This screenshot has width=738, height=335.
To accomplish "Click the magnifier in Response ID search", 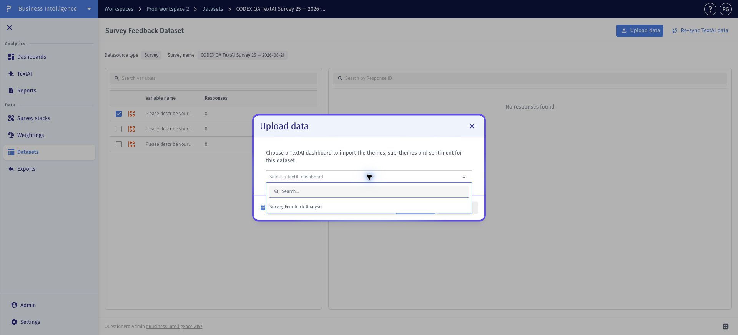I will click(x=340, y=78).
